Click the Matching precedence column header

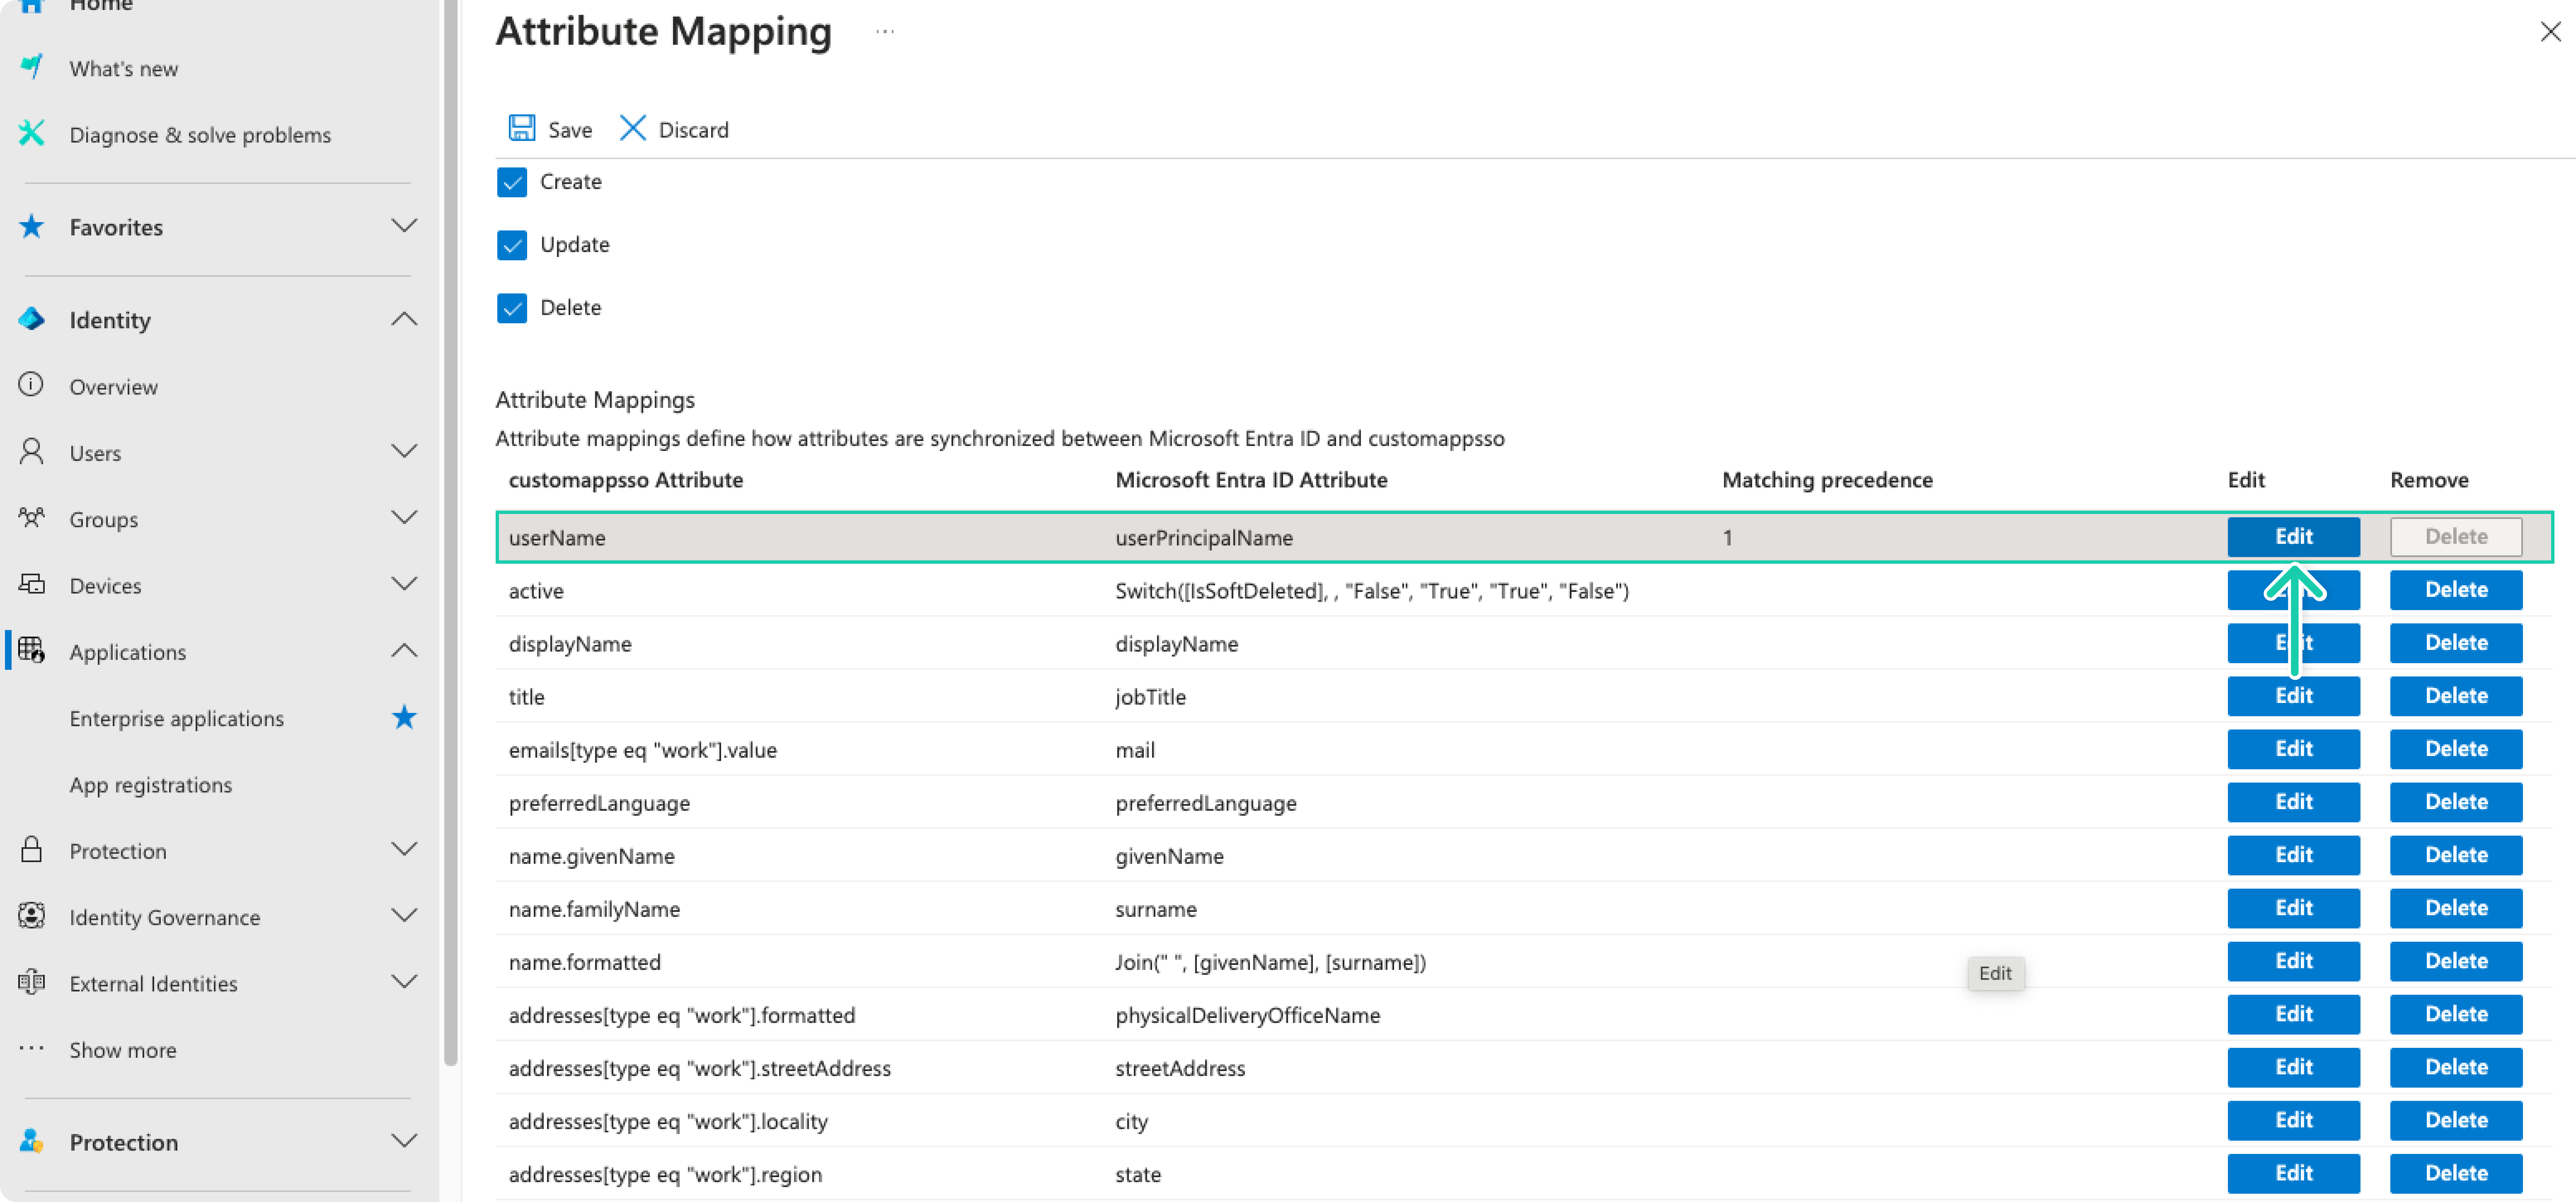[x=1827, y=480]
